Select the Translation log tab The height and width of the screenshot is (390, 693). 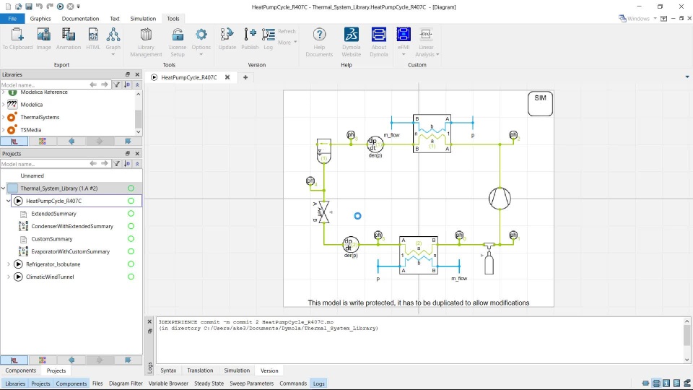point(200,370)
